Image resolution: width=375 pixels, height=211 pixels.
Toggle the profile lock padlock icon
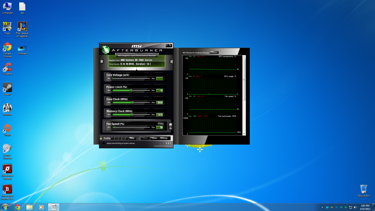pyautogui.click(x=101, y=138)
